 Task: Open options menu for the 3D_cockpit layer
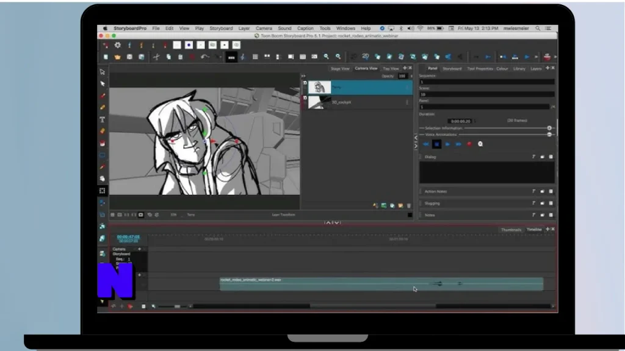(407, 102)
